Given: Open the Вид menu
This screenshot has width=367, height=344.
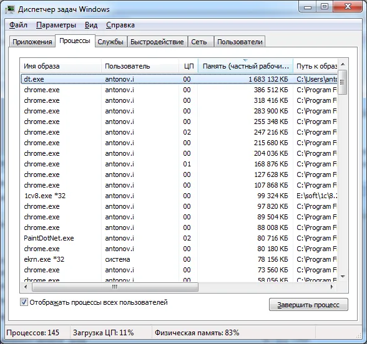Looking at the screenshot, I should click(91, 25).
